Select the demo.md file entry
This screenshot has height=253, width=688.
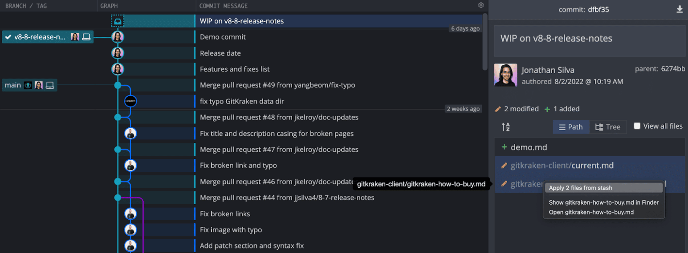click(x=529, y=147)
